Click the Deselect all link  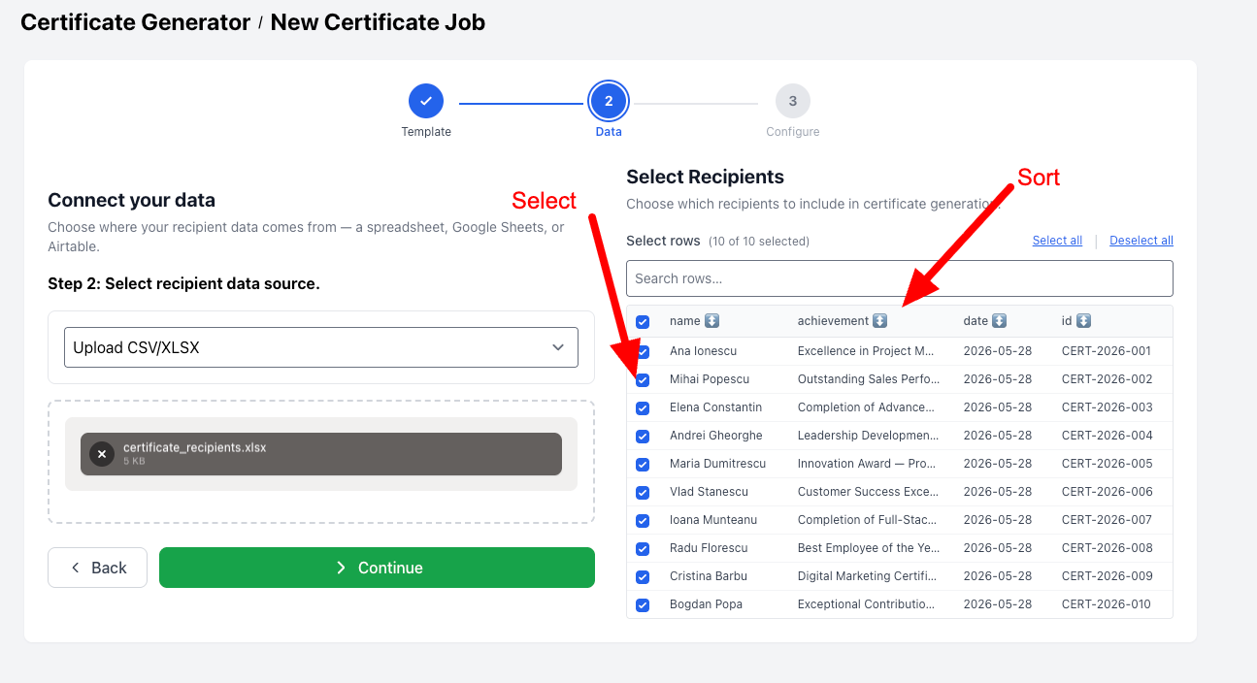pyautogui.click(x=1141, y=241)
